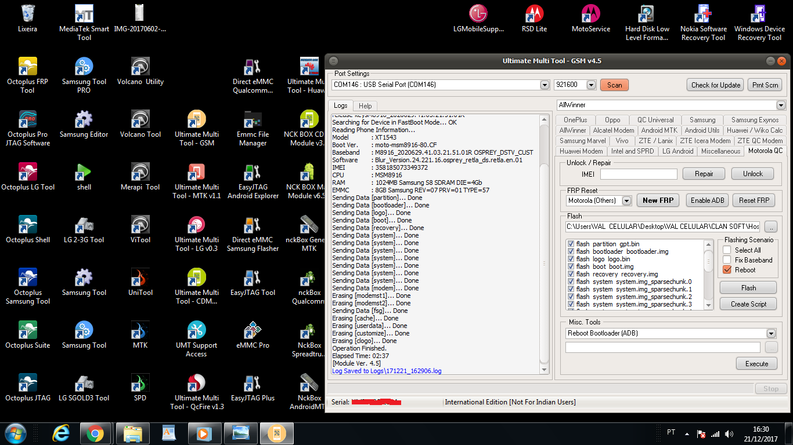Open Internet Explorer from taskbar
793x445 pixels.
60,433
